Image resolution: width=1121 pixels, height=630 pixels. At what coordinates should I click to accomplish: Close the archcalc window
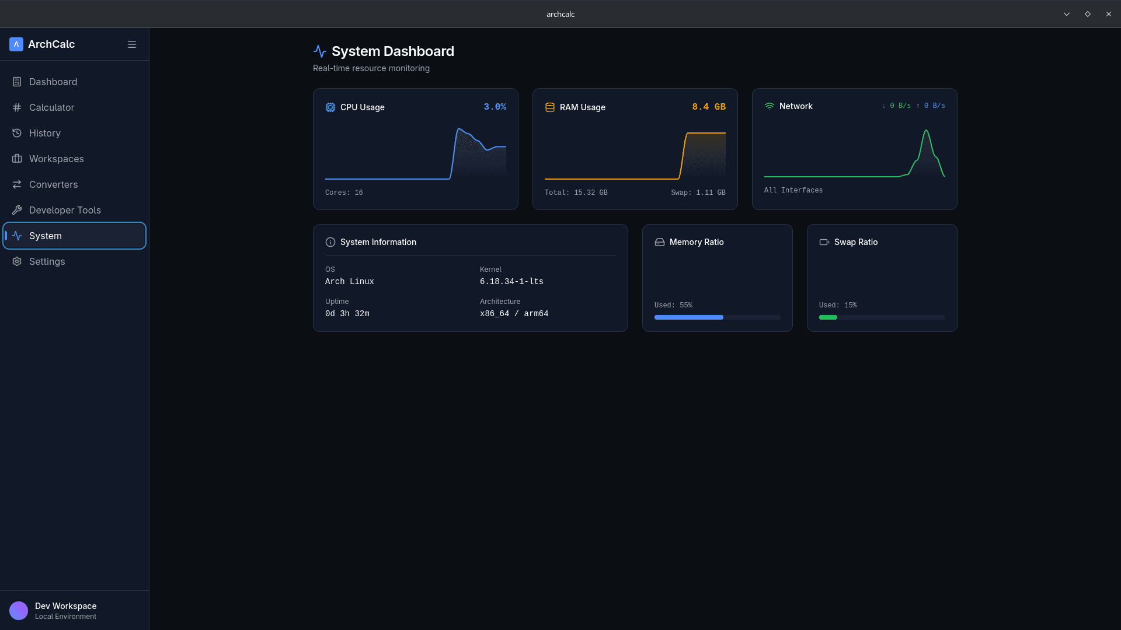click(x=1109, y=14)
